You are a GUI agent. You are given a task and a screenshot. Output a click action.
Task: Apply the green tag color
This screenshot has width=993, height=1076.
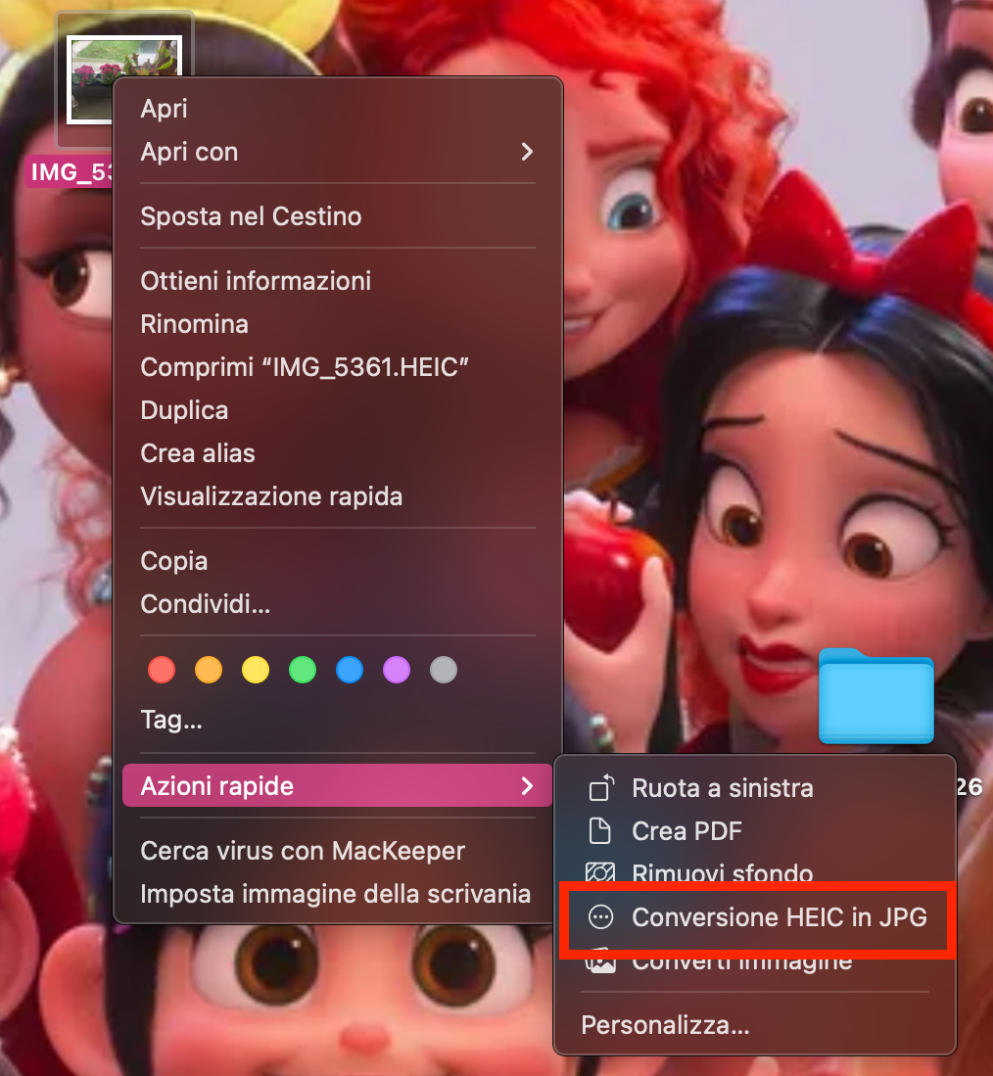(x=303, y=670)
